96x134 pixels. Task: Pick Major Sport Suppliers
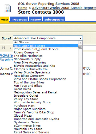click(x=46, y=109)
